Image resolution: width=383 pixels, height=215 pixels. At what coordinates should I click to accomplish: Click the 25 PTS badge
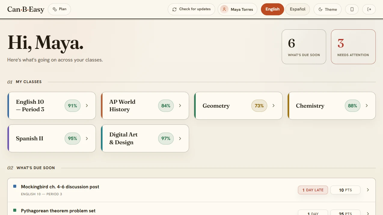(345, 212)
